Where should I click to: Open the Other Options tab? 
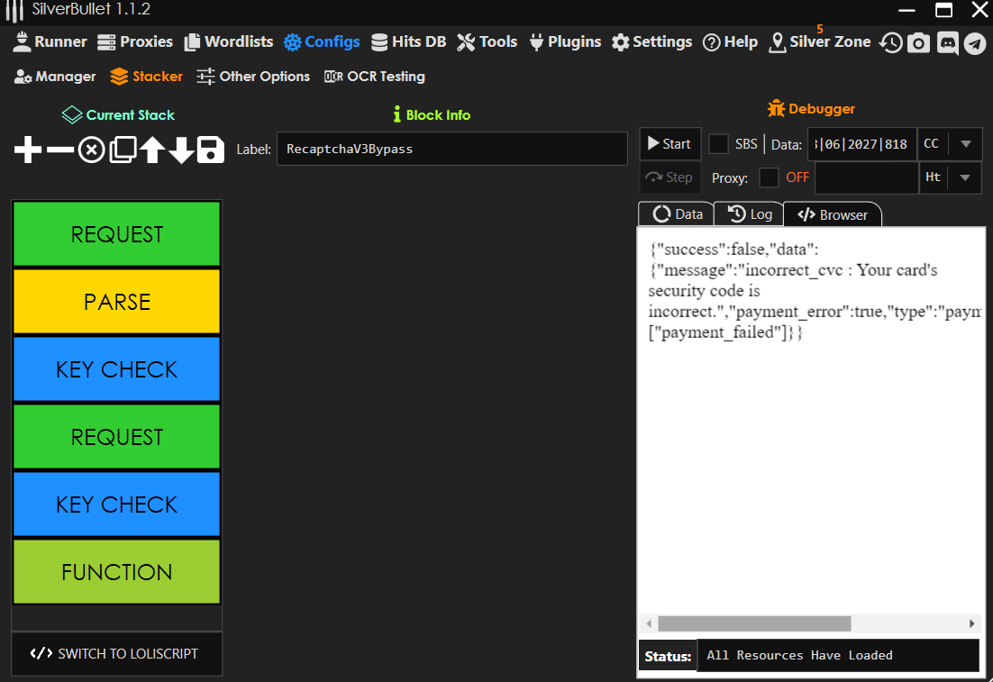pyautogui.click(x=253, y=77)
